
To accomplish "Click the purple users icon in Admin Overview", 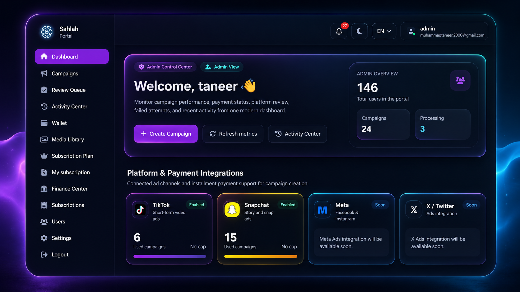I will point(460,81).
